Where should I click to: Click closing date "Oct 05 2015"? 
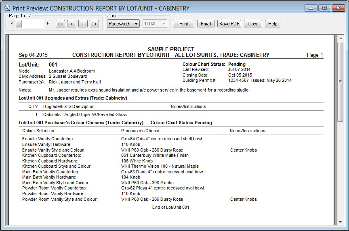click(x=240, y=75)
